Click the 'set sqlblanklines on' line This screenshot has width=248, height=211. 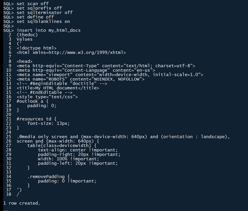[x=43, y=21]
